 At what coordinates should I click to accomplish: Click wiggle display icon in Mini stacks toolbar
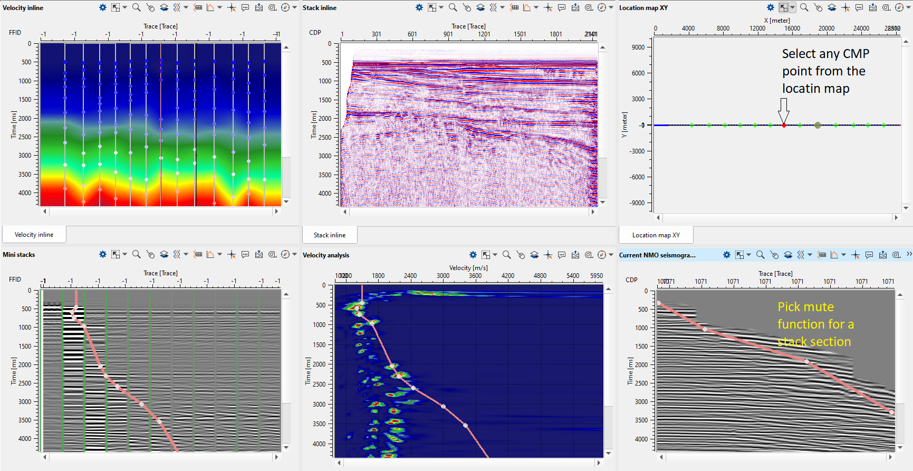(177, 254)
